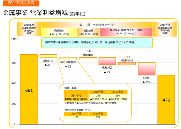The height and width of the screenshot is (129, 181).
Task: Click the 環境リサイクル +23 bar
Action: point(127,63)
